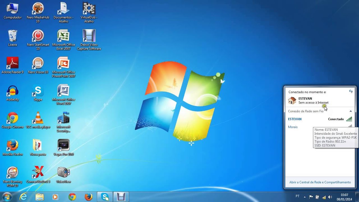359x202 pixels.
Task: Select Microsoft Office PowerPoint 2007 shortcut
Action: (63, 67)
